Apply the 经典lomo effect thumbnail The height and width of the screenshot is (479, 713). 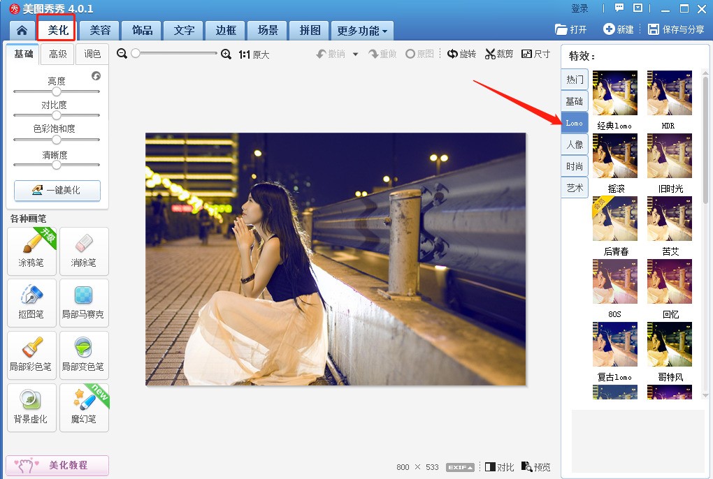pyautogui.click(x=614, y=93)
